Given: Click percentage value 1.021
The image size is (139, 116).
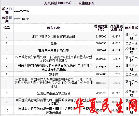Looking at the screenshot, I should [x=116, y=83].
